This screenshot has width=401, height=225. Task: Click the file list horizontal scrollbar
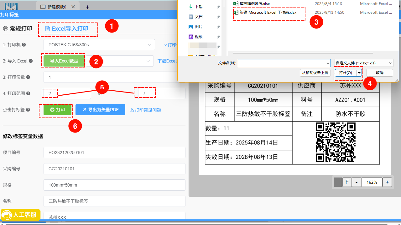(x=303, y=53)
